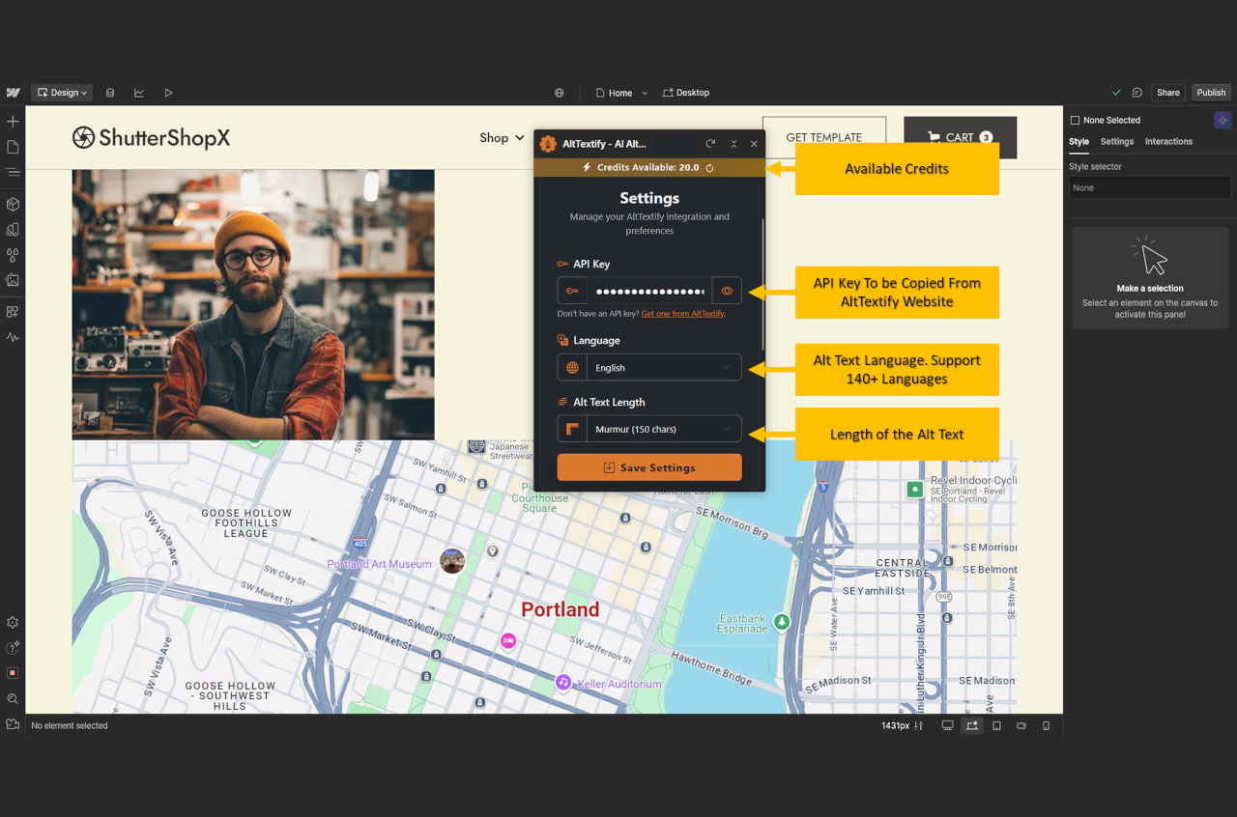Open the Home page dropdown

(621, 93)
